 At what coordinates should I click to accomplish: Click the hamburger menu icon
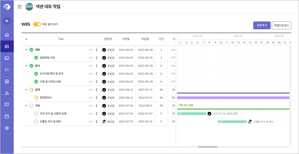coord(19,7)
